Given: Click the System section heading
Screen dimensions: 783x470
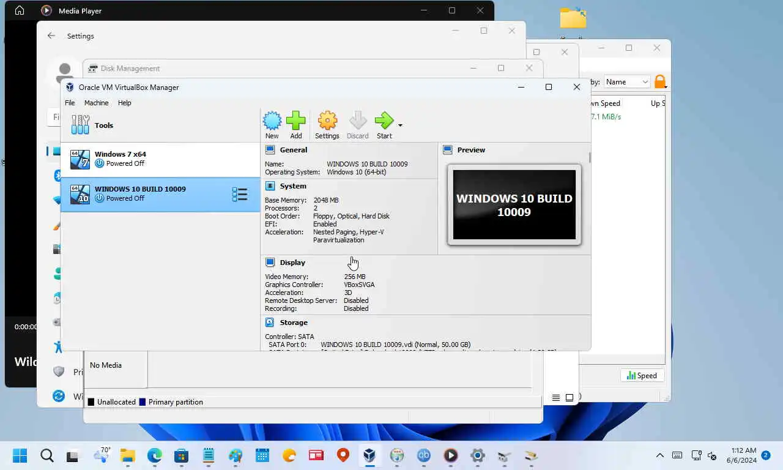Looking at the screenshot, I should click(293, 186).
